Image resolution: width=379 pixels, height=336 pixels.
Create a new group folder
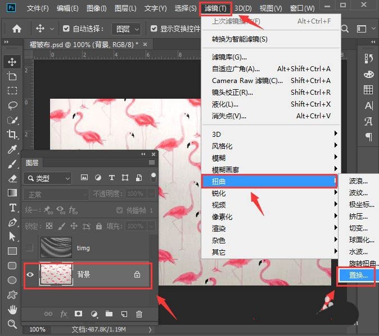click(x=109, y=314)
